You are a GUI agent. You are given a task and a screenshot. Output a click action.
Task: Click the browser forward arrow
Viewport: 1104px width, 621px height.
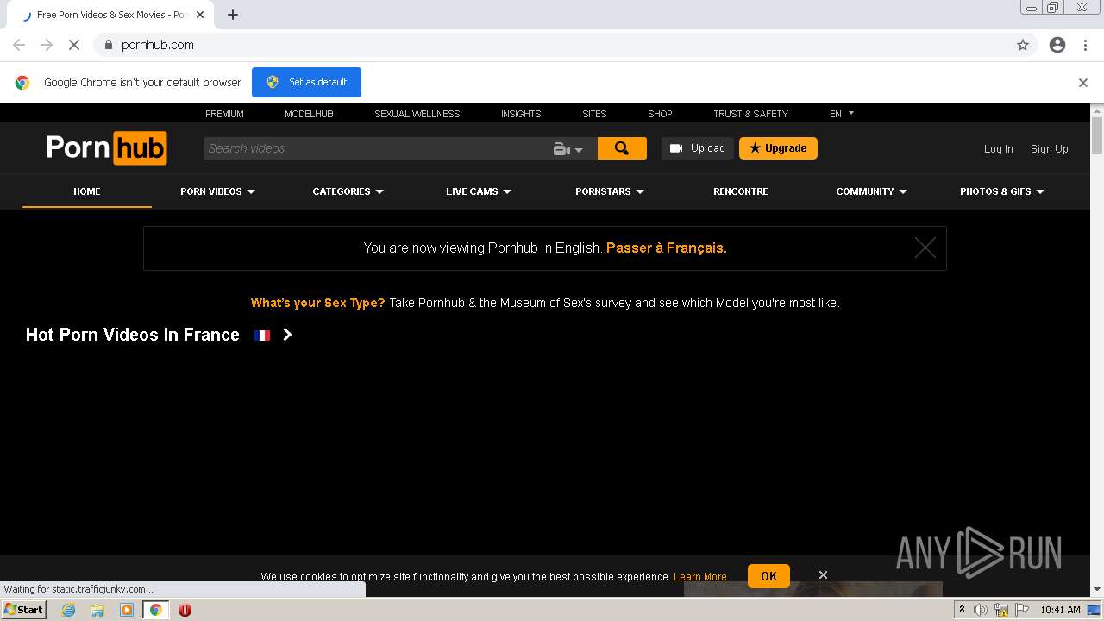[47, 45]
